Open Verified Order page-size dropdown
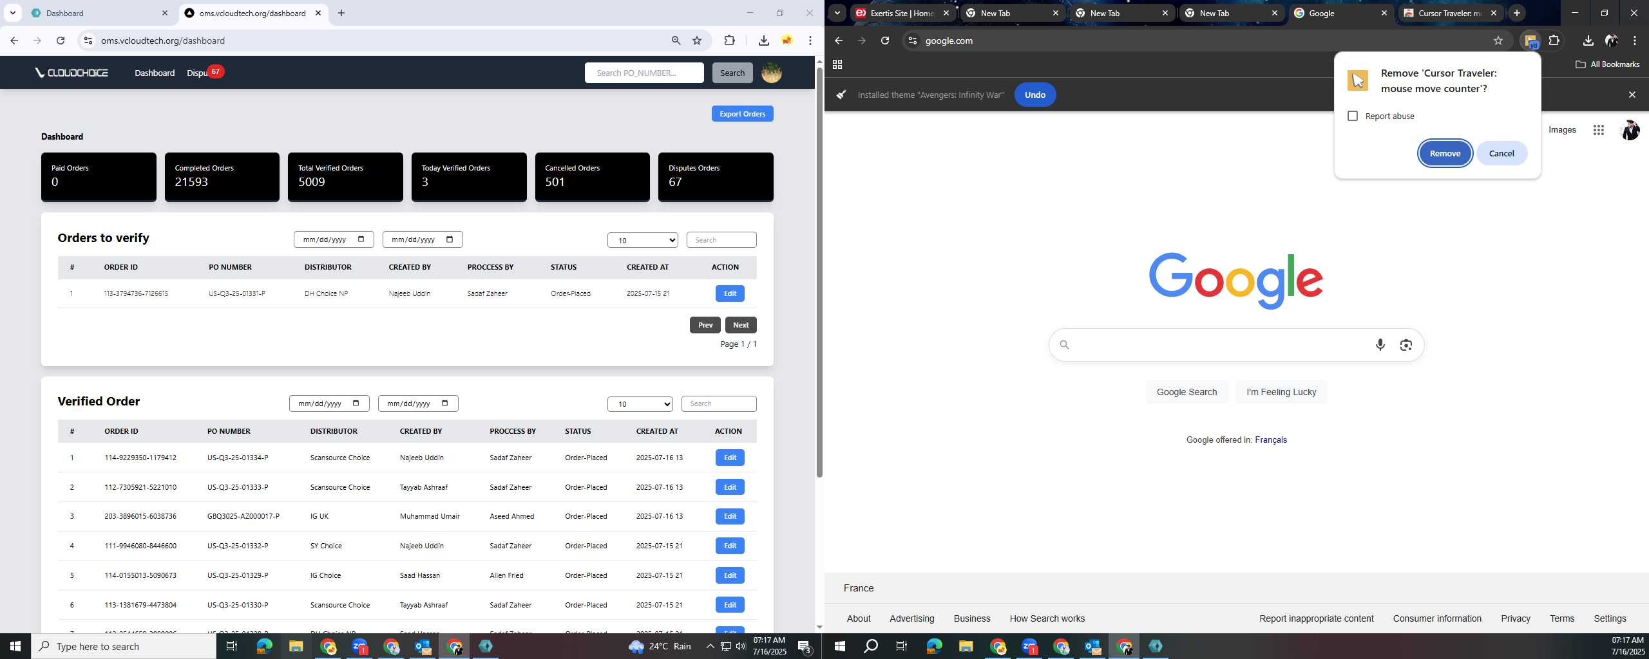The image size is (1649, 659). [640, 404]
